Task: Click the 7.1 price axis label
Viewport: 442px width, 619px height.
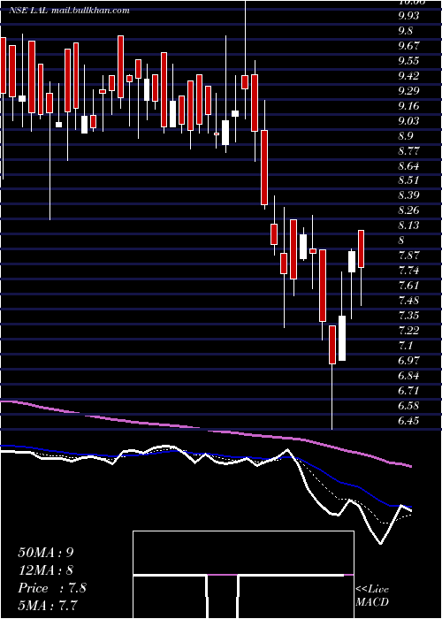Action: [x=405, y=346]
